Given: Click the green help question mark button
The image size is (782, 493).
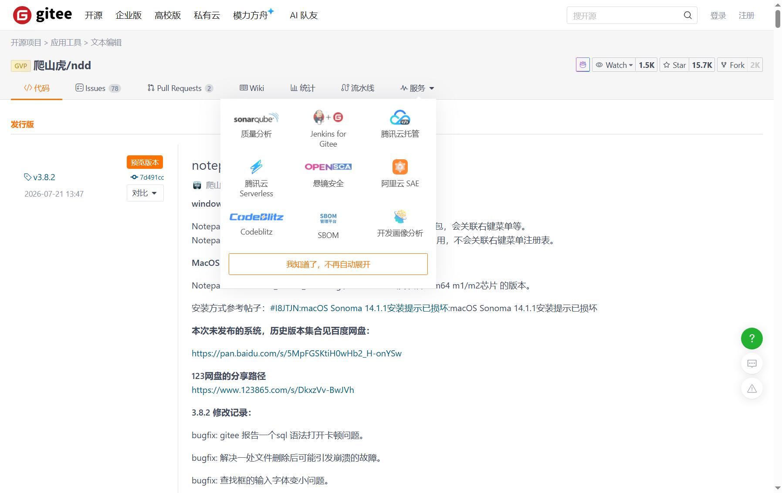Looking at the screenshot, I should click(x=752, y=339).
